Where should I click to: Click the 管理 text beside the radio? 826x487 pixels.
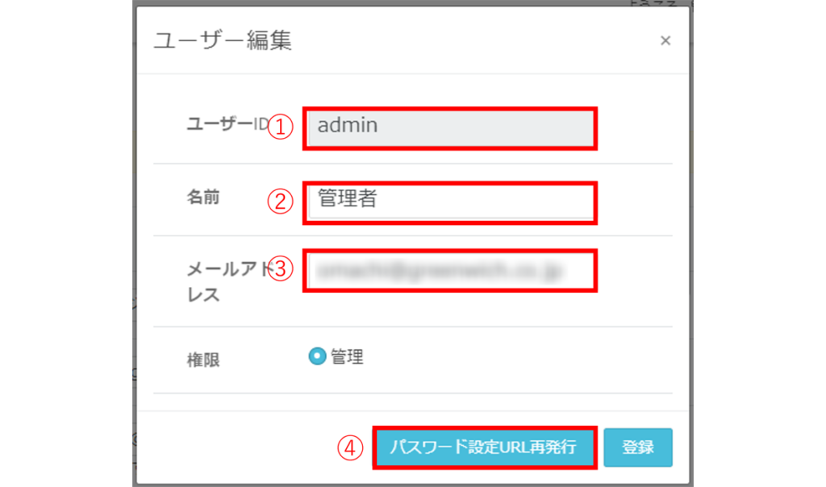point(348,357)
